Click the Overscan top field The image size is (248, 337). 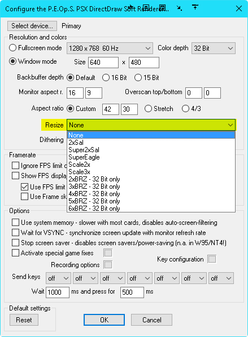194,93
